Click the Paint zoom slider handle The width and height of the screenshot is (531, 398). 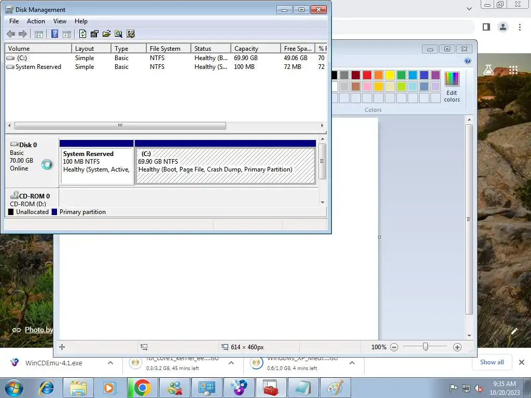(x=425, y=347)
